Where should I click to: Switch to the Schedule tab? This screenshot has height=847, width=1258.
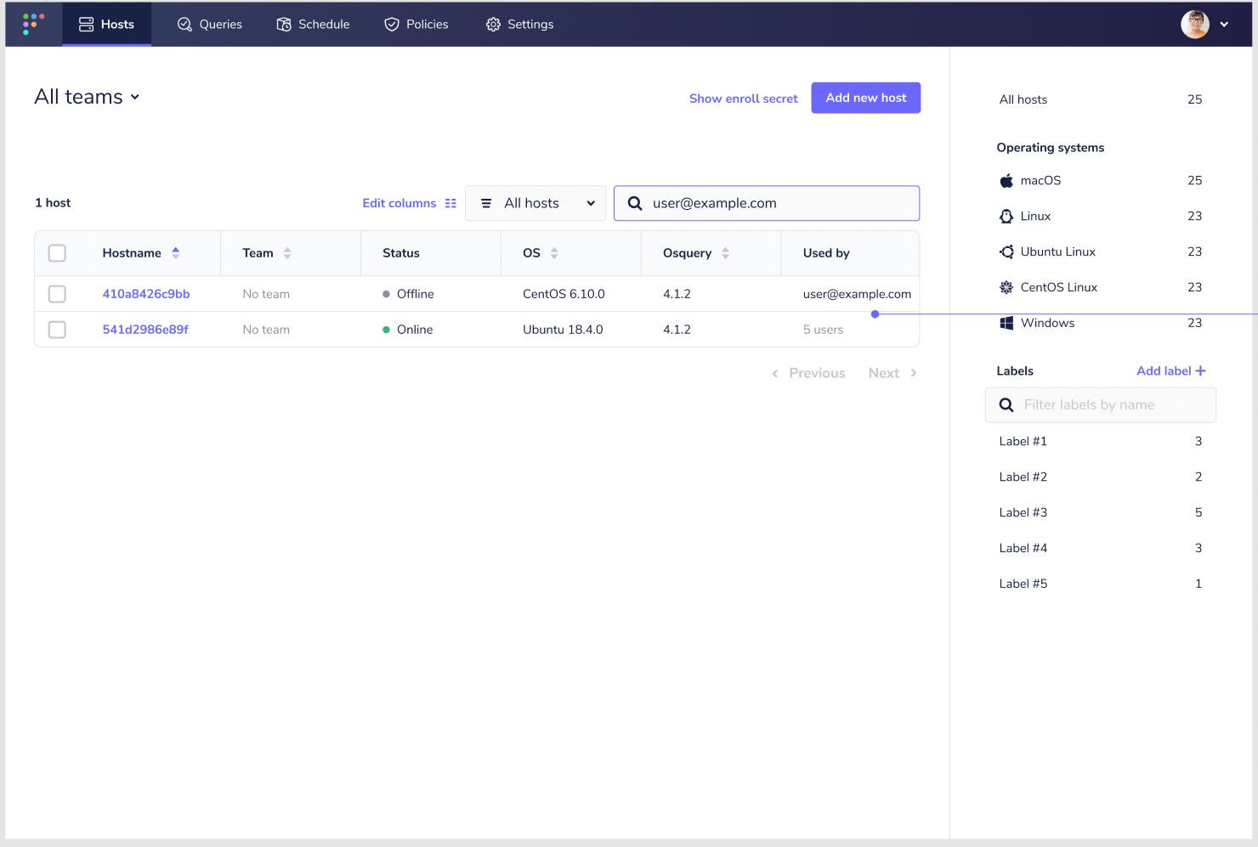click(313, 25)
